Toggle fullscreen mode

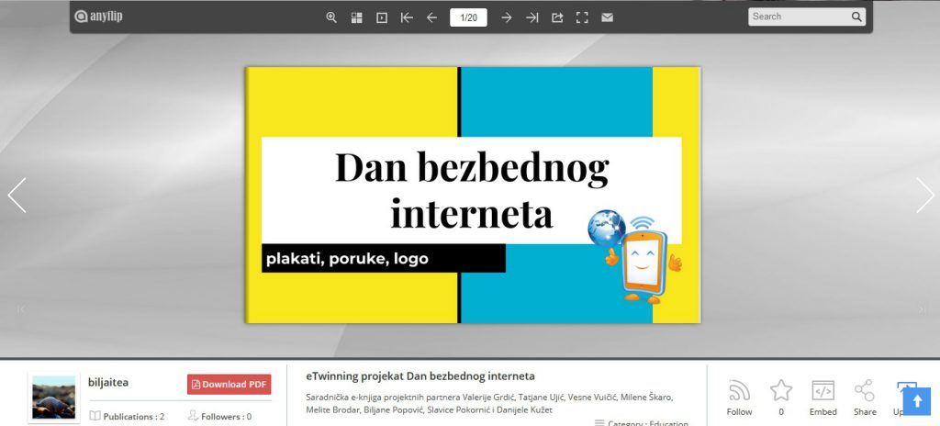point(581,17)
